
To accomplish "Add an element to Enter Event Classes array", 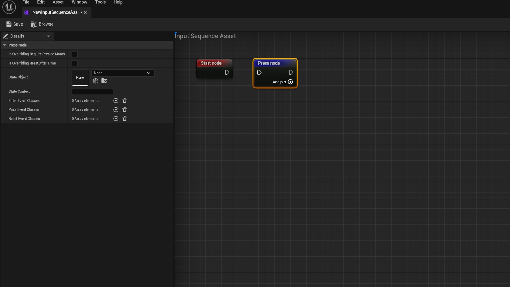I will point(116,100).
